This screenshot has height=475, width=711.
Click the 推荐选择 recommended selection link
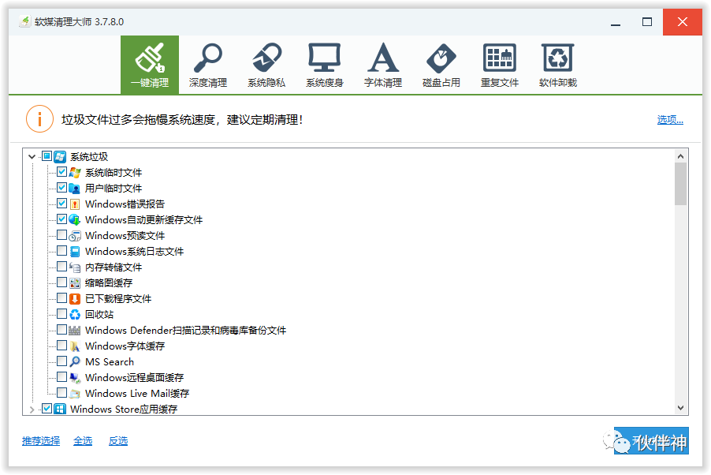41,440
